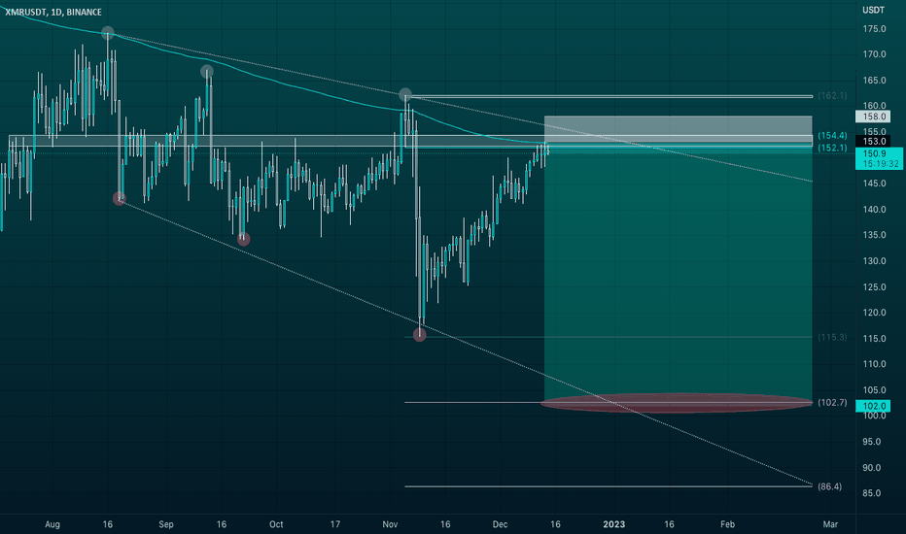
Task: Select the grey pivot marker at September high
Action: click(207, 72)
